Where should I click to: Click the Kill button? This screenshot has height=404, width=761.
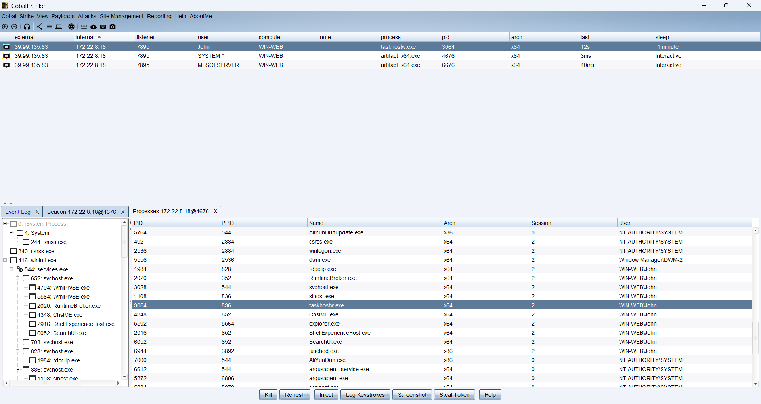(268, 395)
